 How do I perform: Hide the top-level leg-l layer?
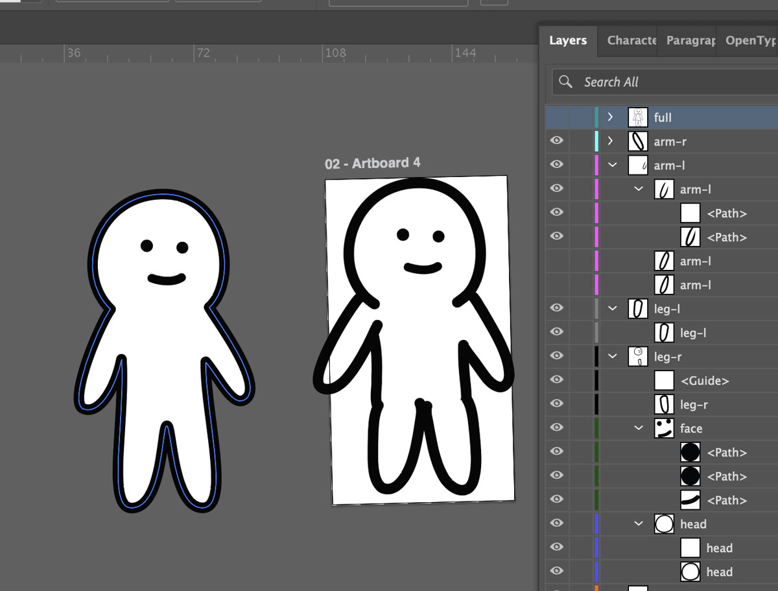[557, 309]
